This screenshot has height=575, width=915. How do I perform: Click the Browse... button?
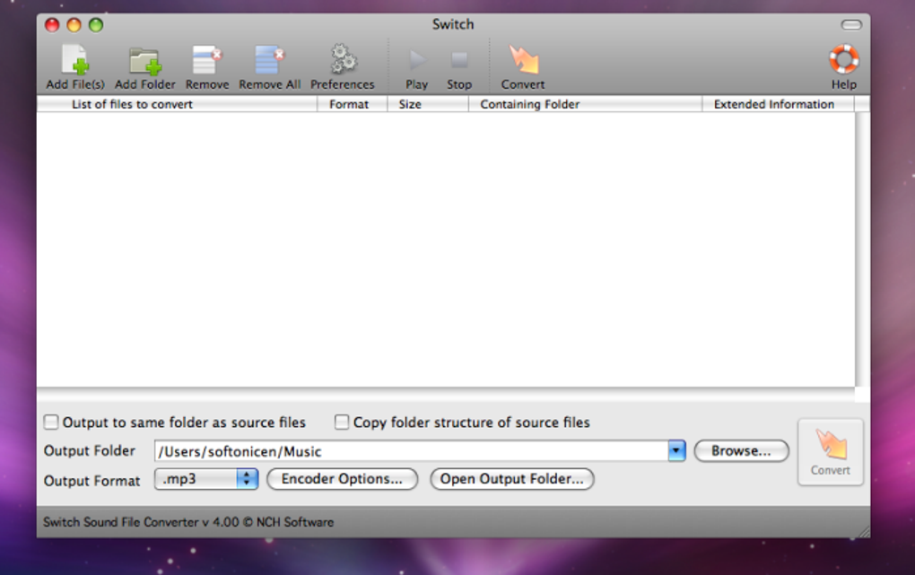(x=741, y=450)
